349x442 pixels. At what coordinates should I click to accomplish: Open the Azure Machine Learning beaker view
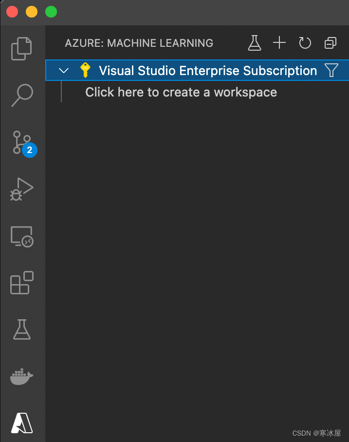pos(21,330)
